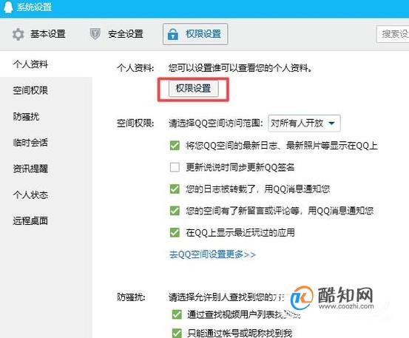Expand the 对所有人开放 dropdown
Viewport: 409px width, 338px height.
(304, 123)
